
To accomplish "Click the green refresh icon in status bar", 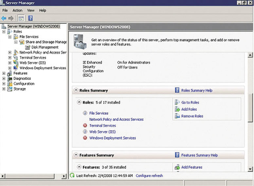I will point(72,176).
